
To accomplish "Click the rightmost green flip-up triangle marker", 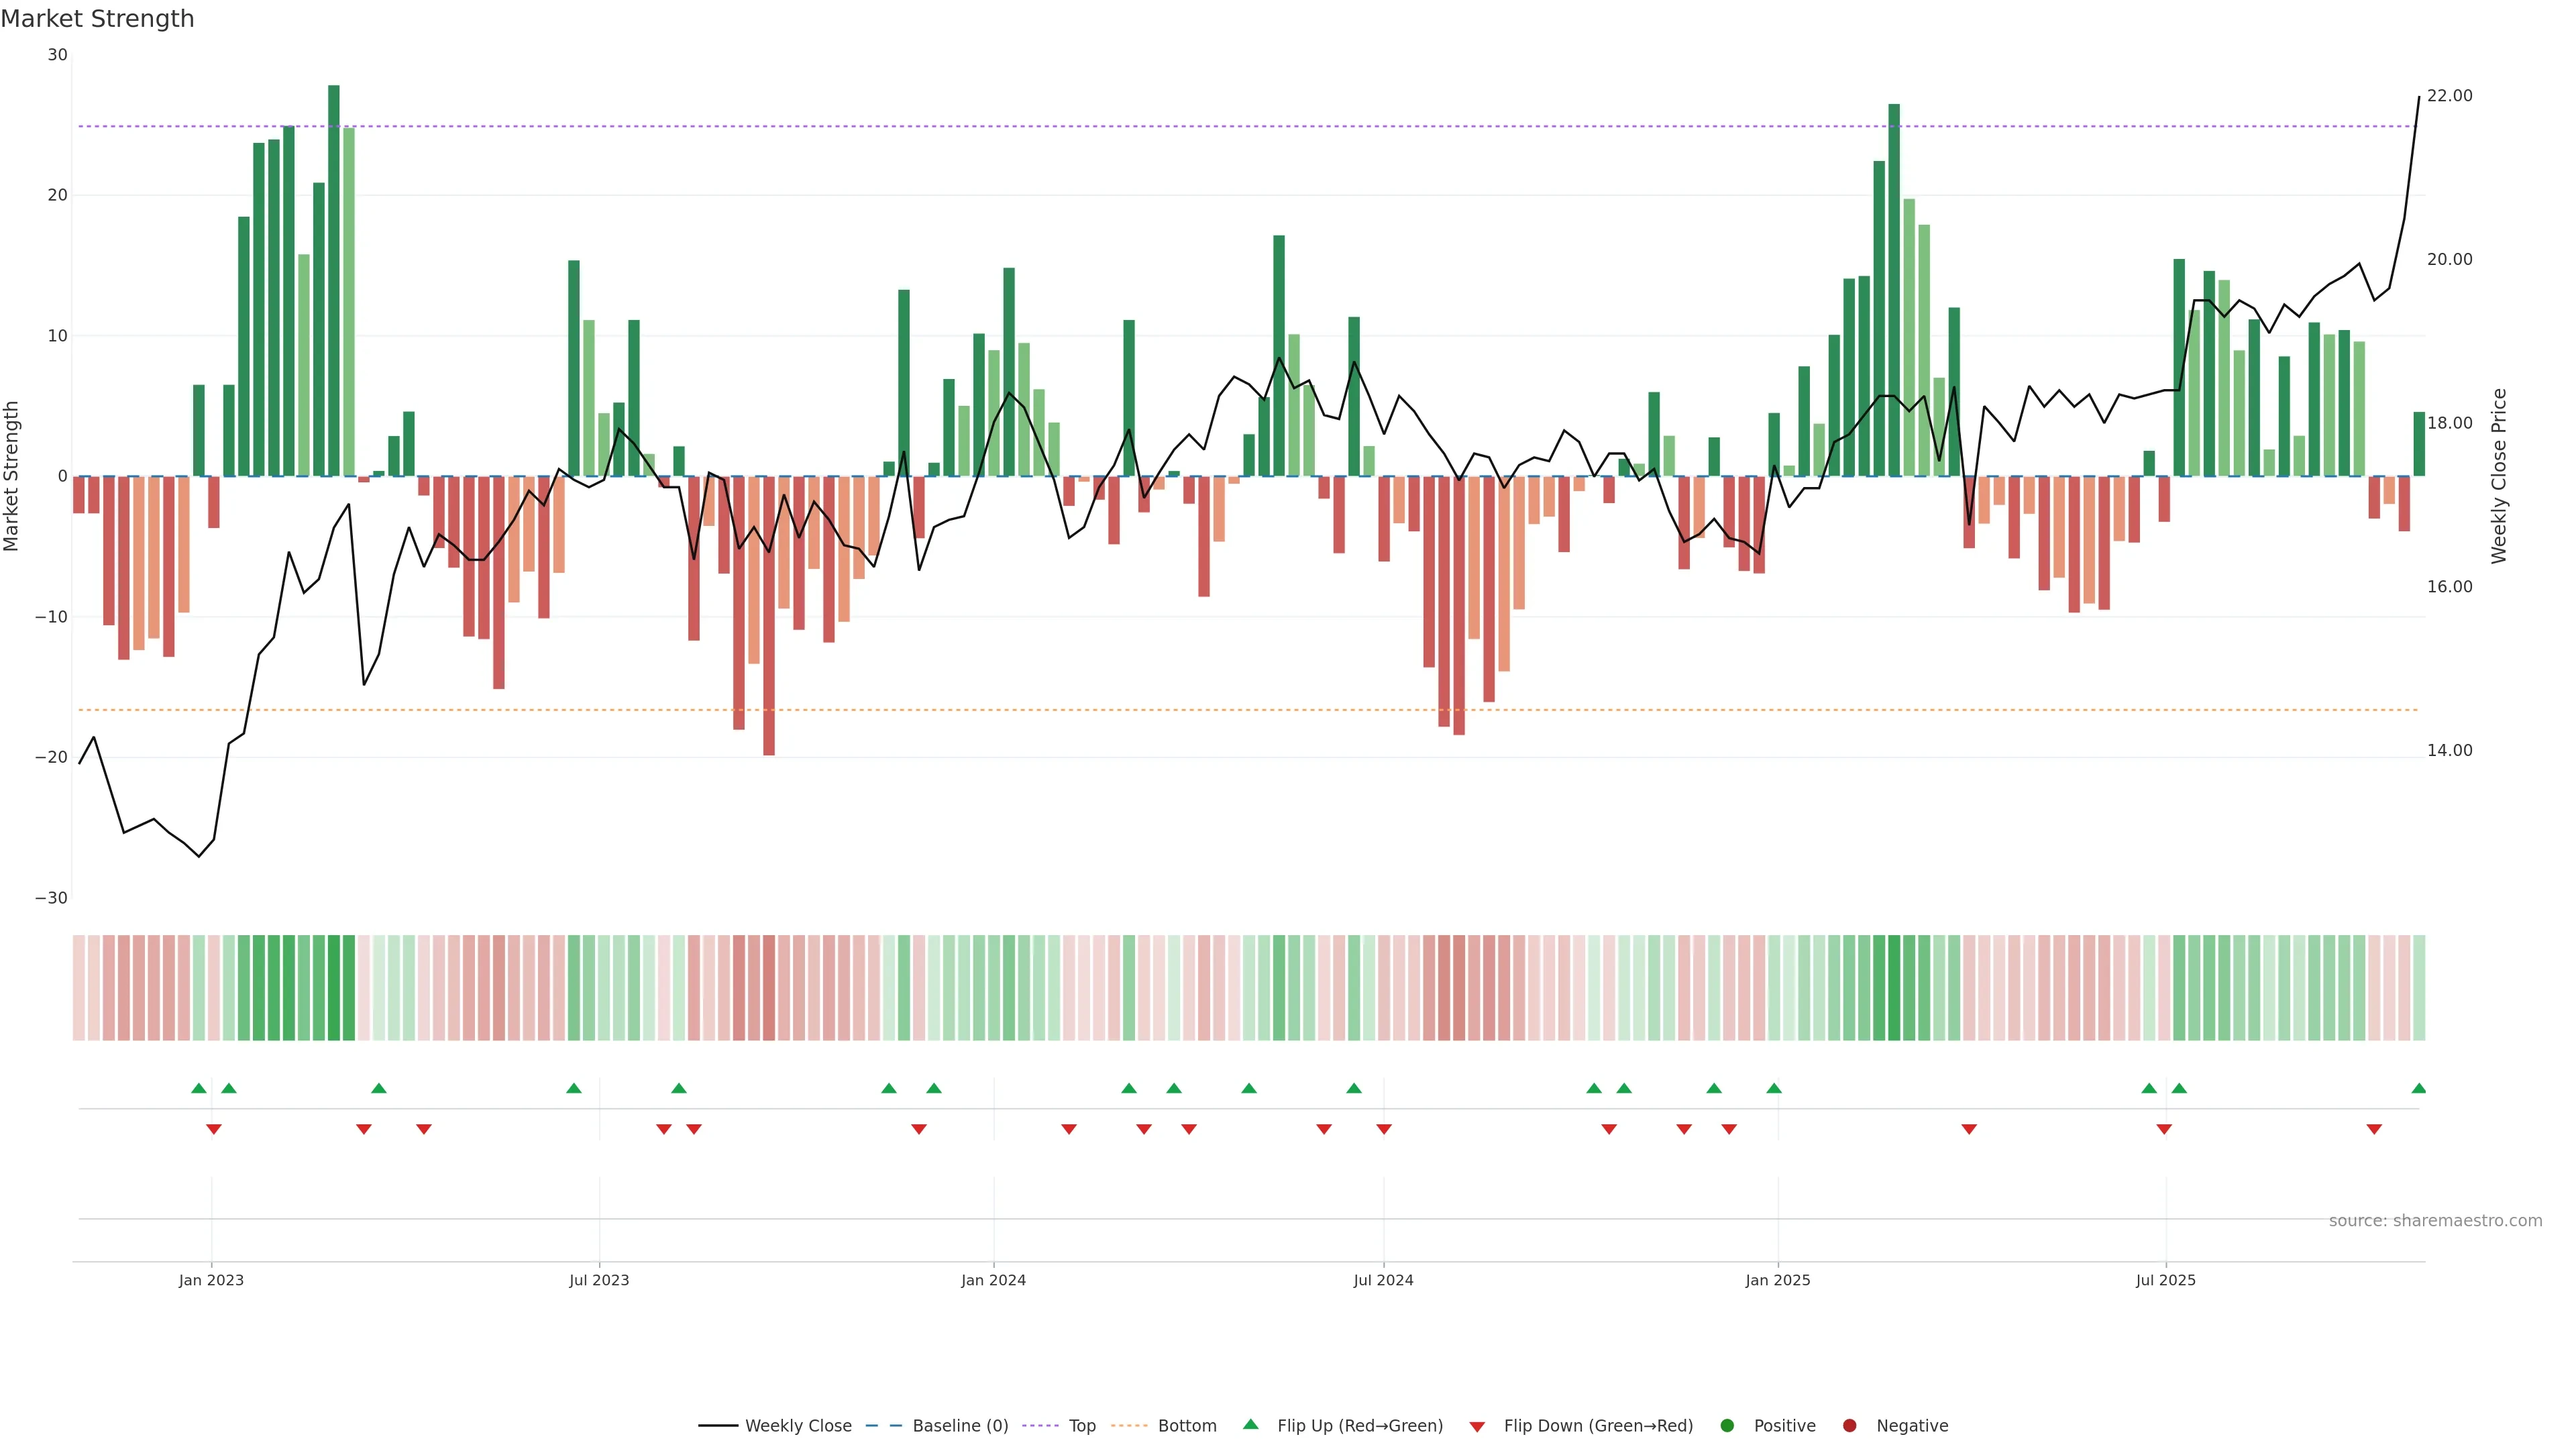I will pyautogui.click(x=2418, y=1088).
